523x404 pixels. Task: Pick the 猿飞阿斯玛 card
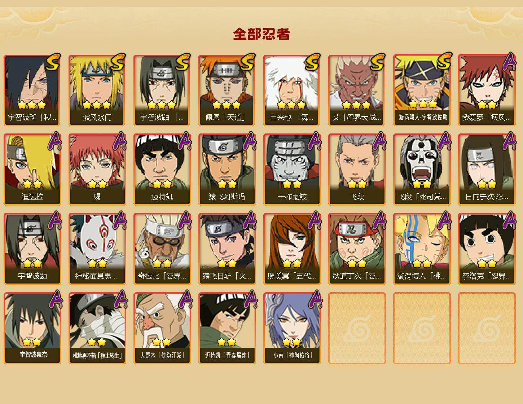[227, 170]
